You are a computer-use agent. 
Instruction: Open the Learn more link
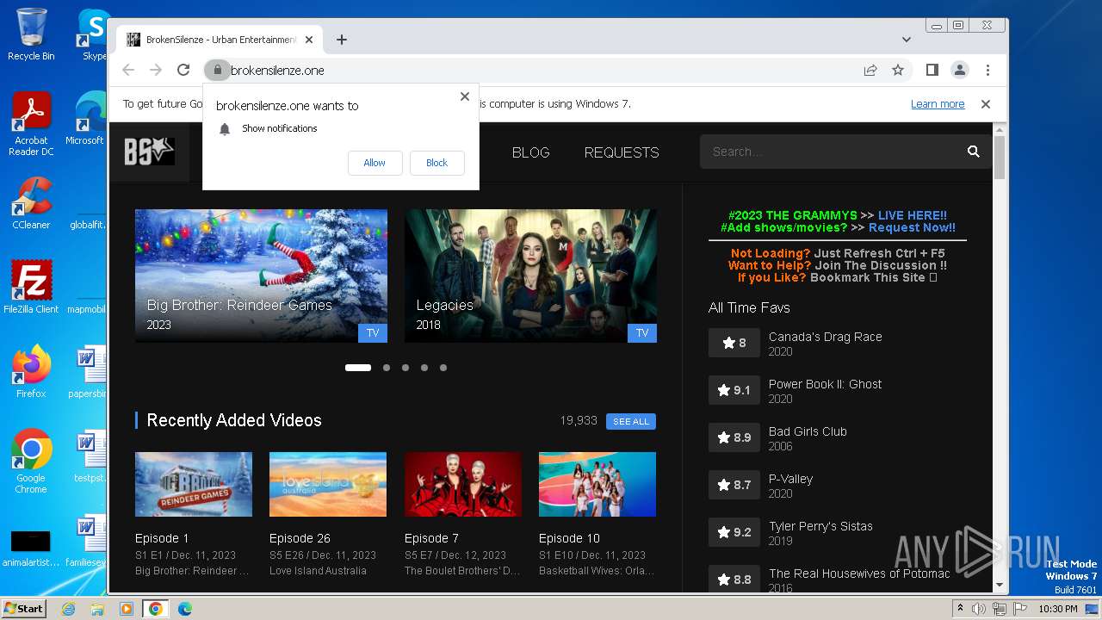938,103
